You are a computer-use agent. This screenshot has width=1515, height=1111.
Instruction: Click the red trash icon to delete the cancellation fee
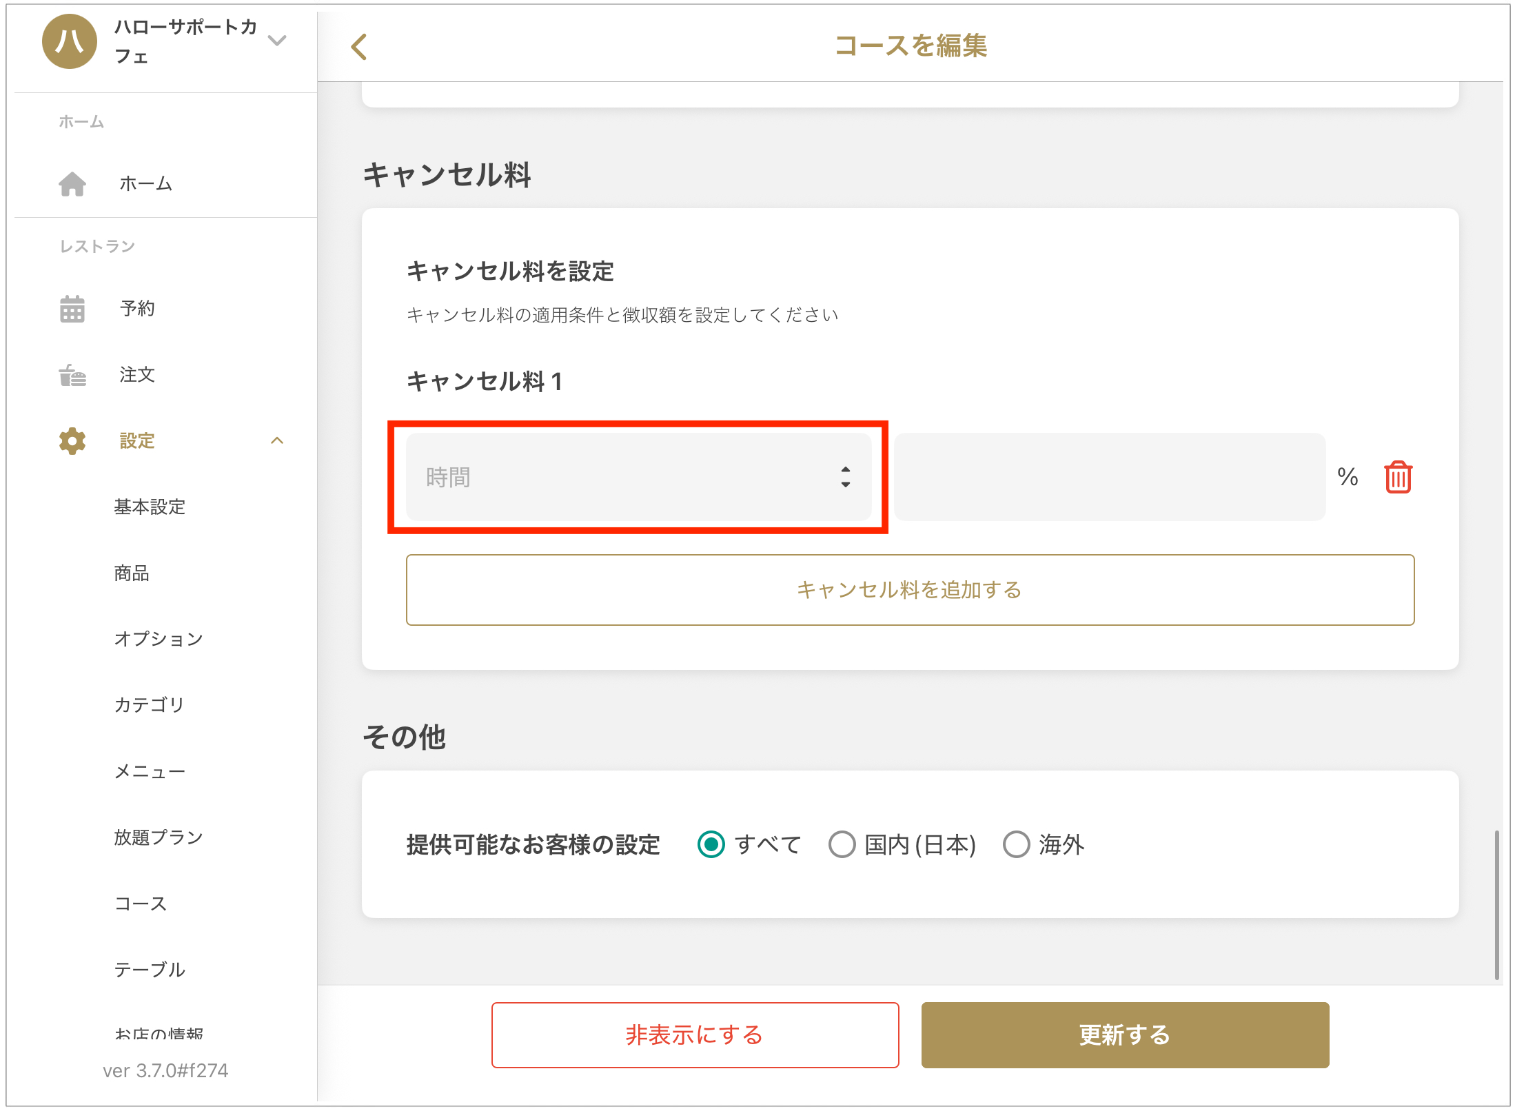(x=1398, y=477)
